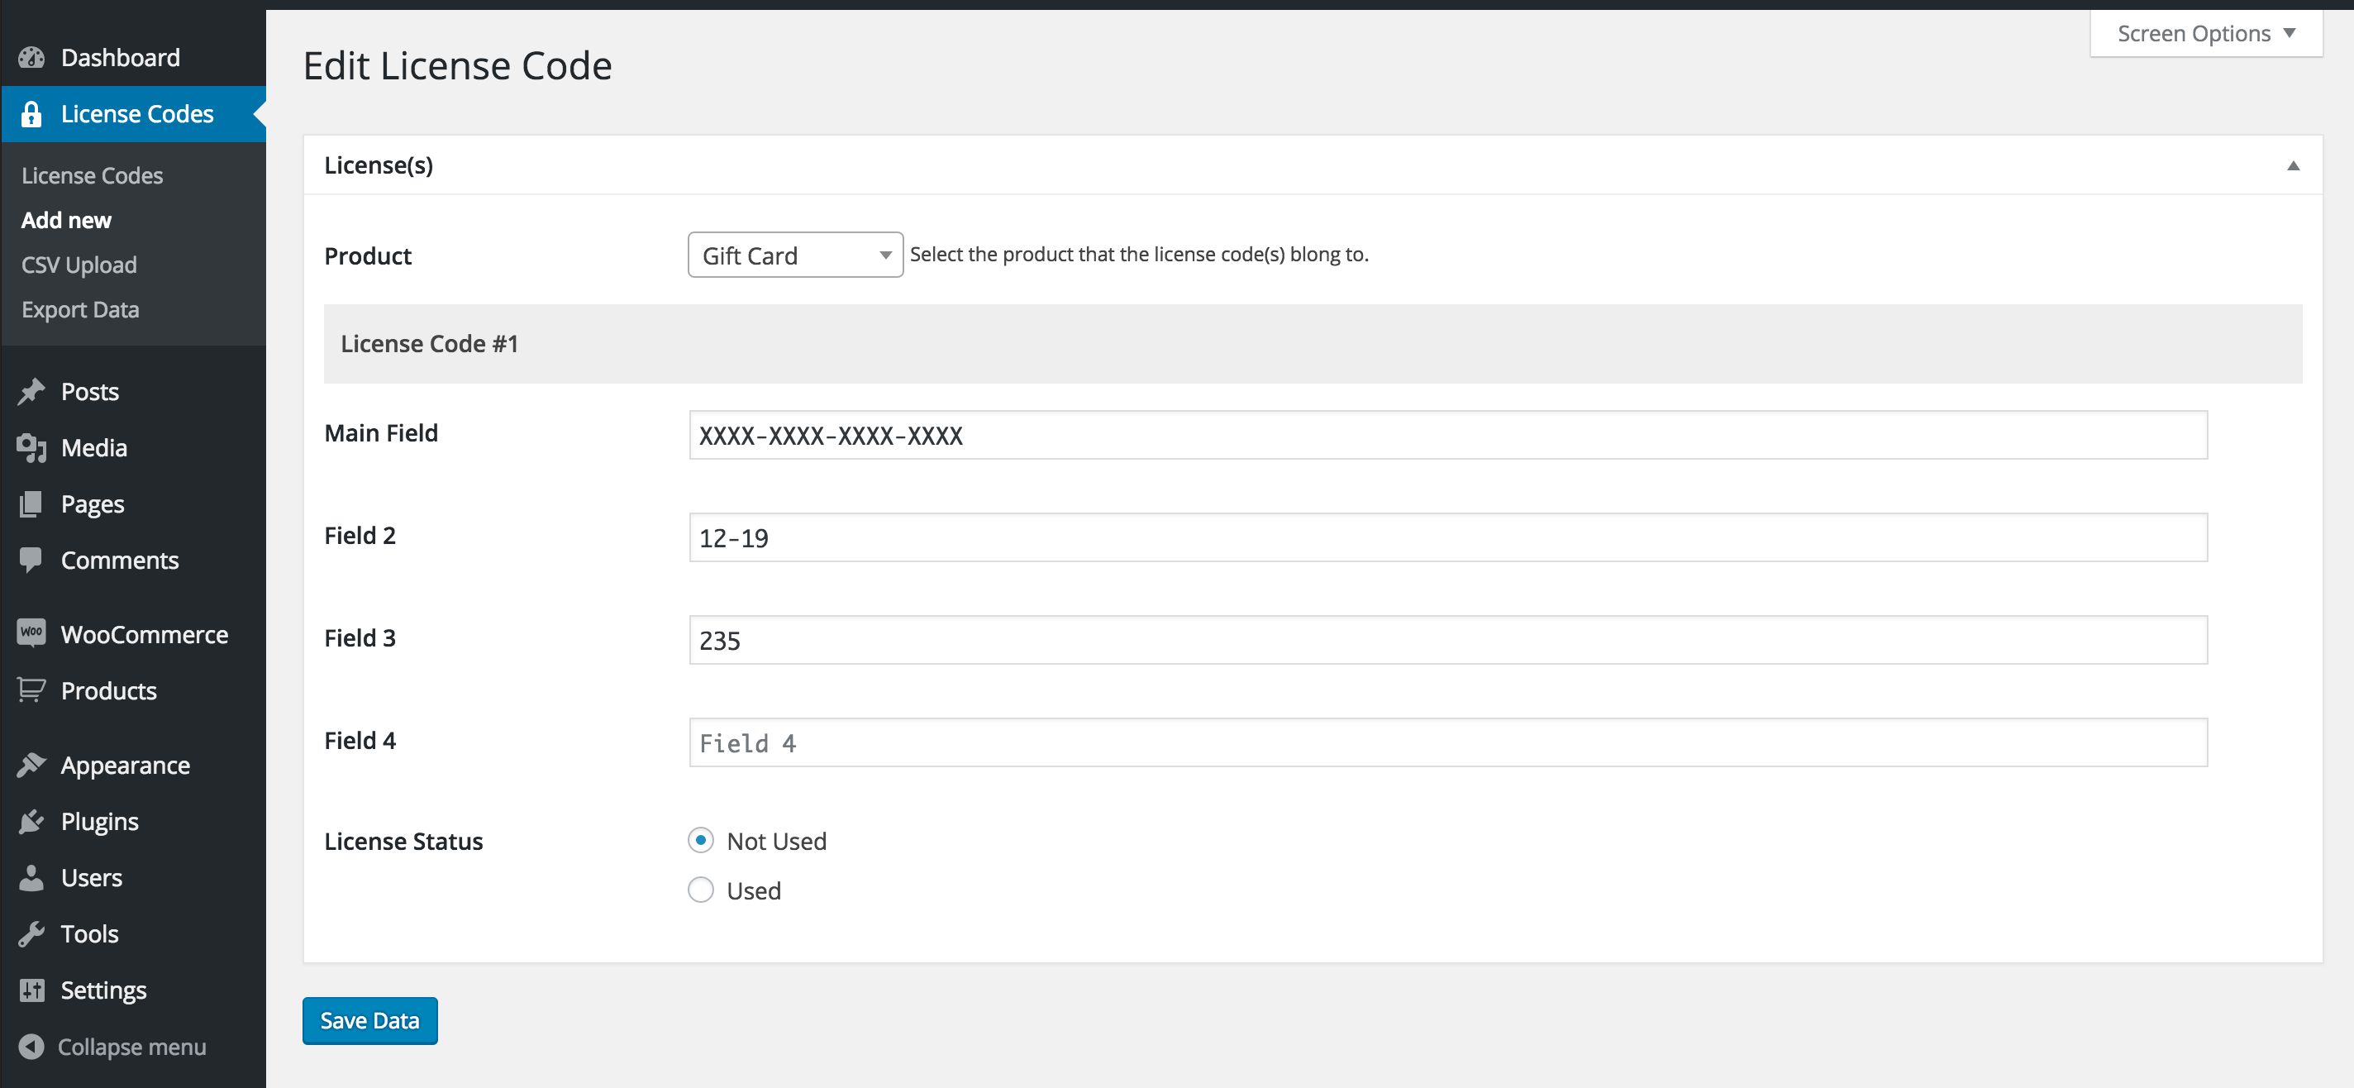This screenshot has height=1088, width=2354.
Task: Click the Save Data button
Action: click(369, 1020)
